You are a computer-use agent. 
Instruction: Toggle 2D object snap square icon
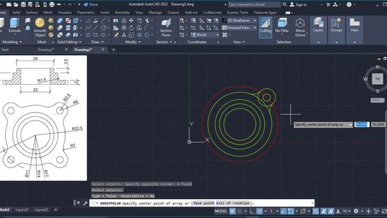[x=291, y=211]
